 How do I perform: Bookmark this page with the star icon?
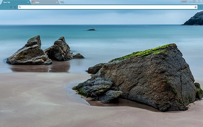pyautogui.click(x=195, y=7)
